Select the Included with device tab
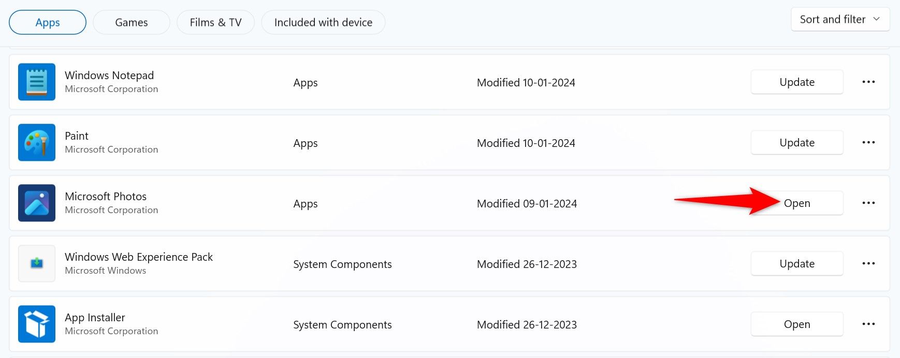Screen dimensions: 900x358 [x=323, y=23]
